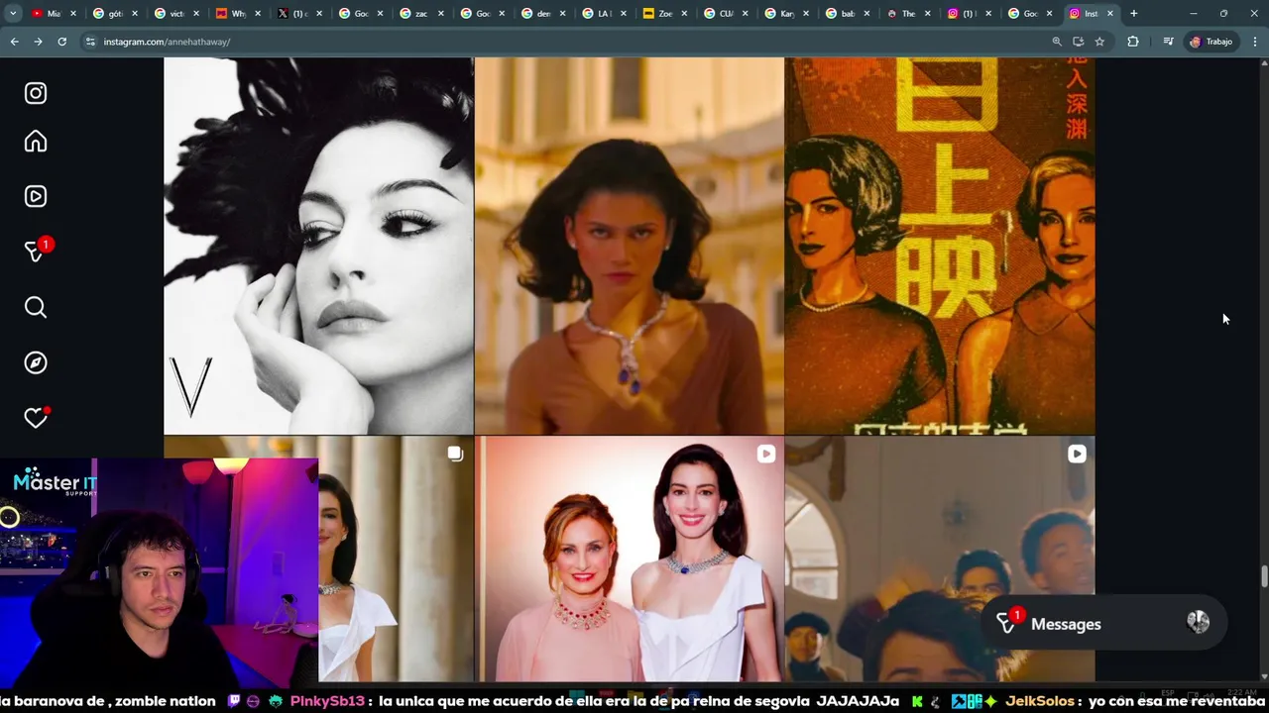Open Instagram Reels from the sidebar
This screenshot has width=1269, height=713.
(36, 196)
